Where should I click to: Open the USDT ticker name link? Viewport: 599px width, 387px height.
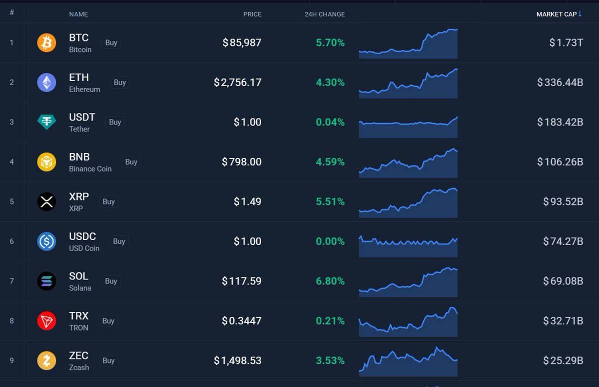click(x=82, y=117)
